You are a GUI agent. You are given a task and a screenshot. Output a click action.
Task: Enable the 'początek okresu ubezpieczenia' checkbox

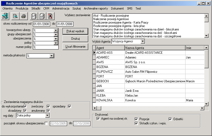pos(46,123)
